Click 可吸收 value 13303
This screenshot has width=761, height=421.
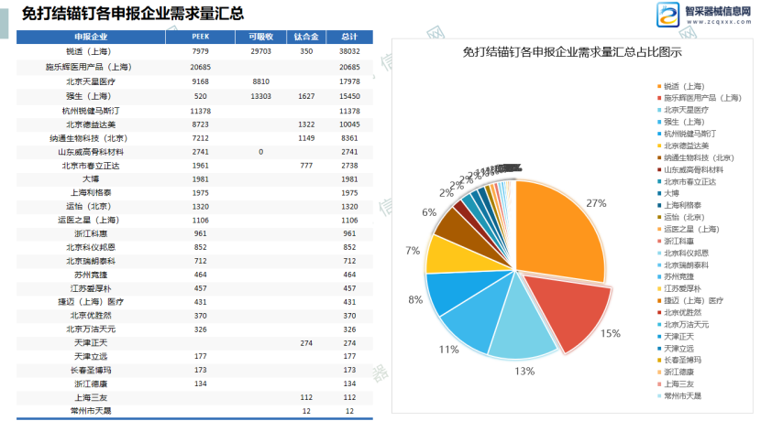(x=260, y=96)
